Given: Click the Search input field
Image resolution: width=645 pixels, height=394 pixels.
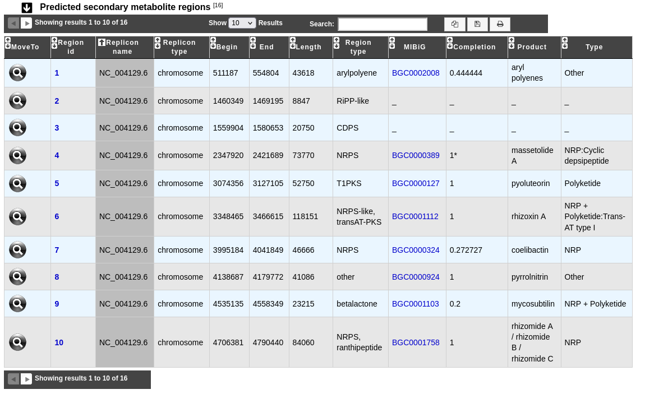Looking at the screenshot, I should tap(383, 24).
